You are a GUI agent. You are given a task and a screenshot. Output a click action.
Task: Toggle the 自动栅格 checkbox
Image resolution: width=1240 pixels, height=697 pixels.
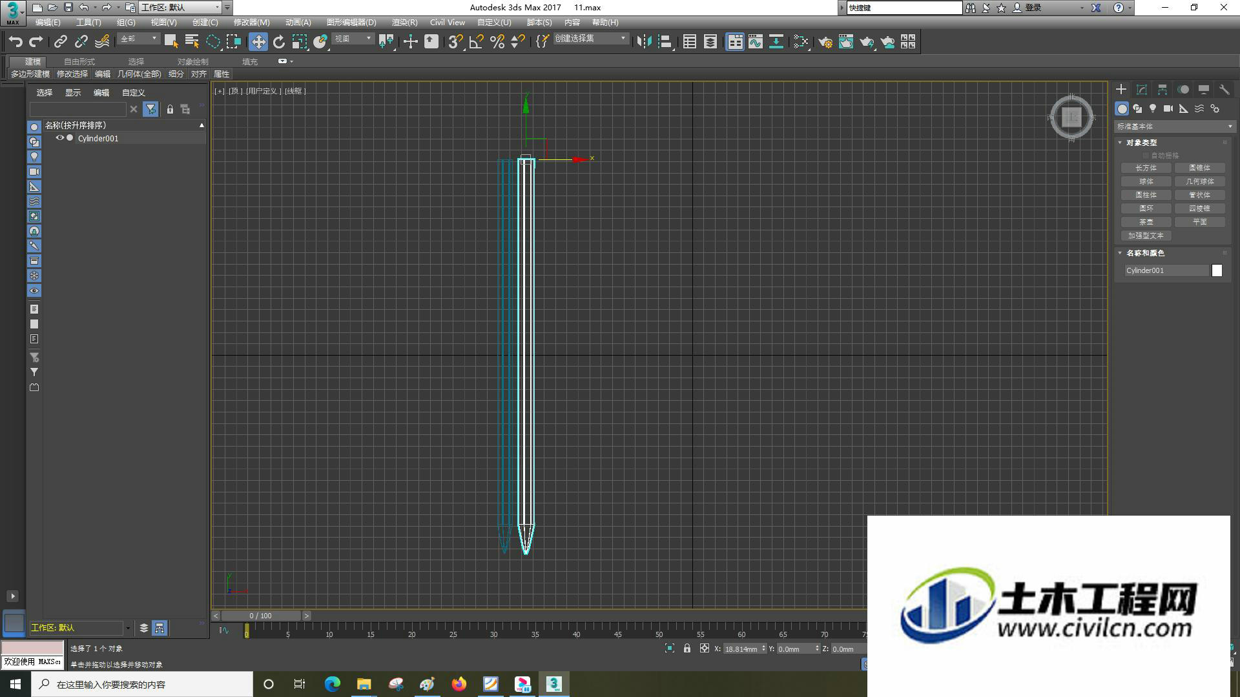(x=1146, y=156)
